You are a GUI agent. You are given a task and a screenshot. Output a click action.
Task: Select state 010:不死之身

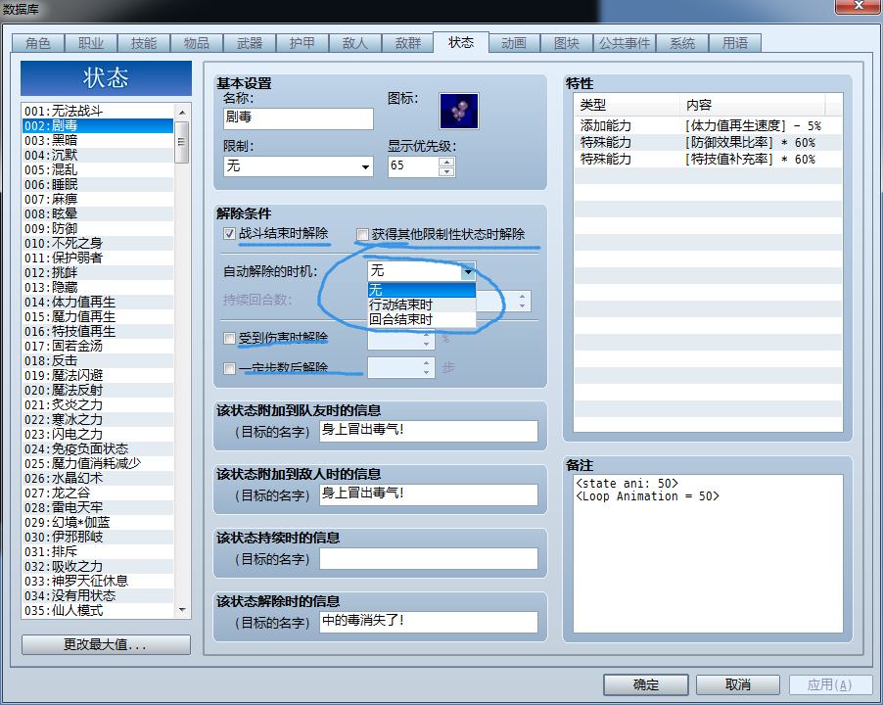(98, 243)
